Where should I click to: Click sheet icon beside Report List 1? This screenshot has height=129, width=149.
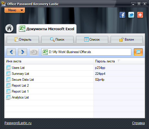tap(8, 91)
